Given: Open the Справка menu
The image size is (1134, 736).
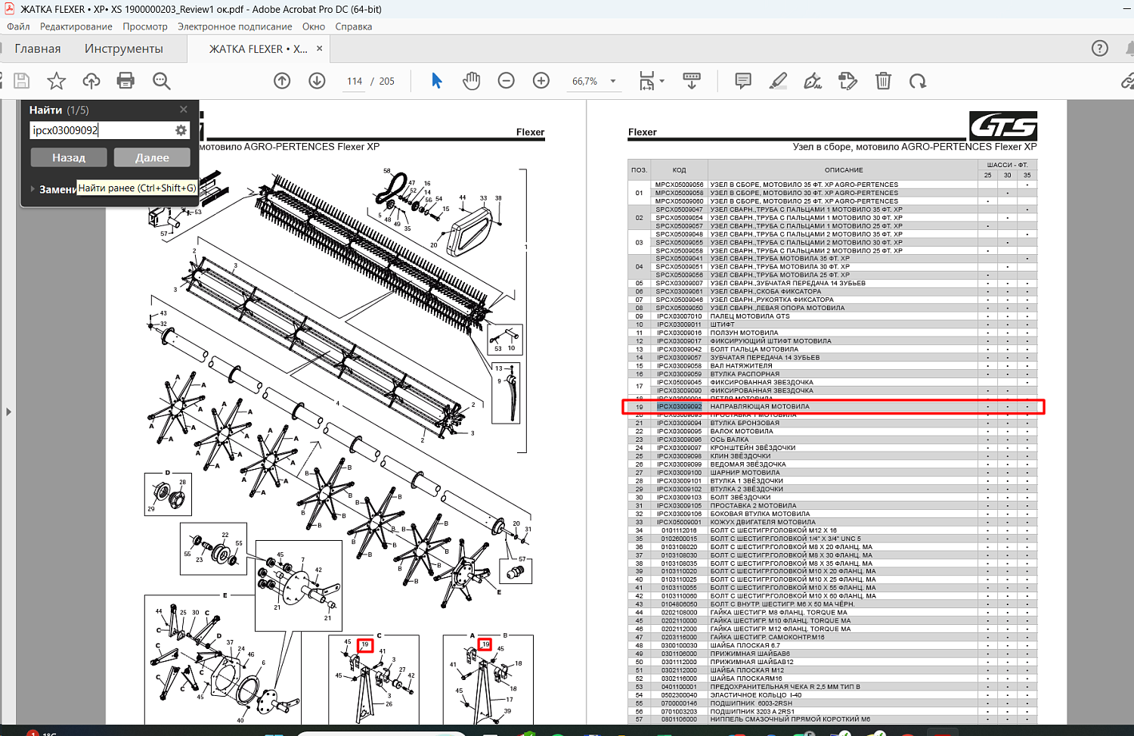Looking at the screenshot, I should click(353, 26).
